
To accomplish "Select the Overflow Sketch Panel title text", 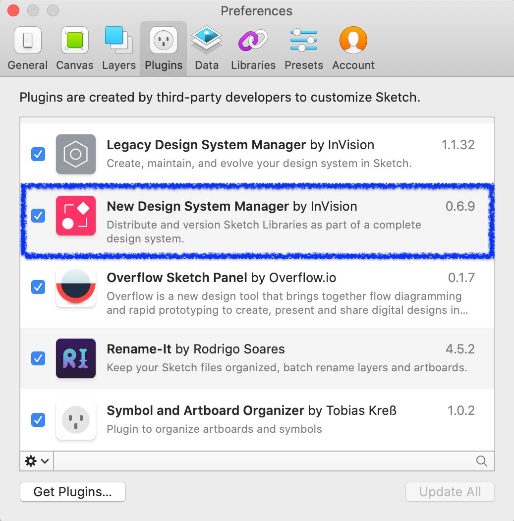I will point(221,278).
